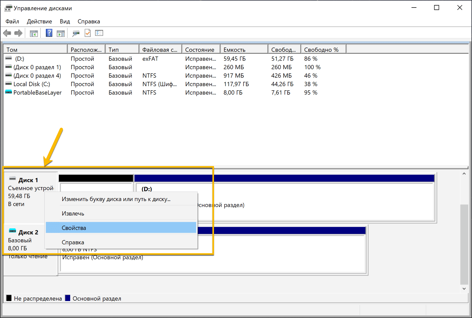Click the drive icon of Диск 0 раздел 1

point(8,67)
